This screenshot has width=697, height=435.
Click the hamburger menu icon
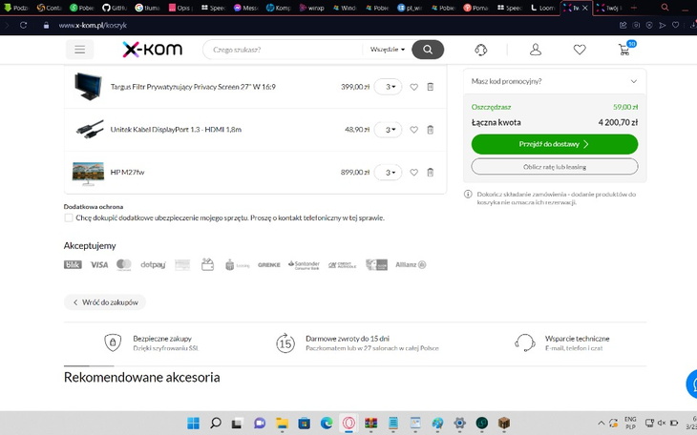pos(79,50)
